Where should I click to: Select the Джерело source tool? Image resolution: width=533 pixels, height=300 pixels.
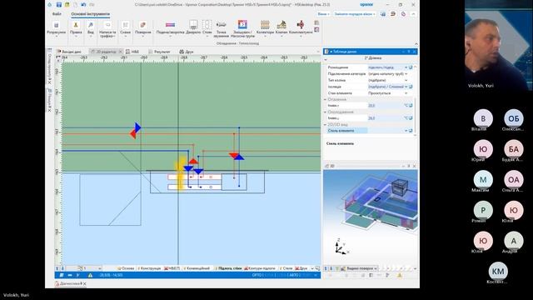pos(193,27)
